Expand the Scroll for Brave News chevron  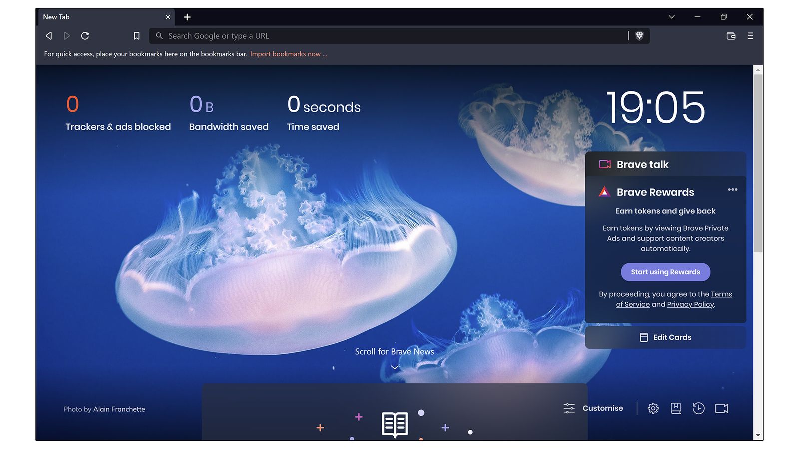pos(395,367)
